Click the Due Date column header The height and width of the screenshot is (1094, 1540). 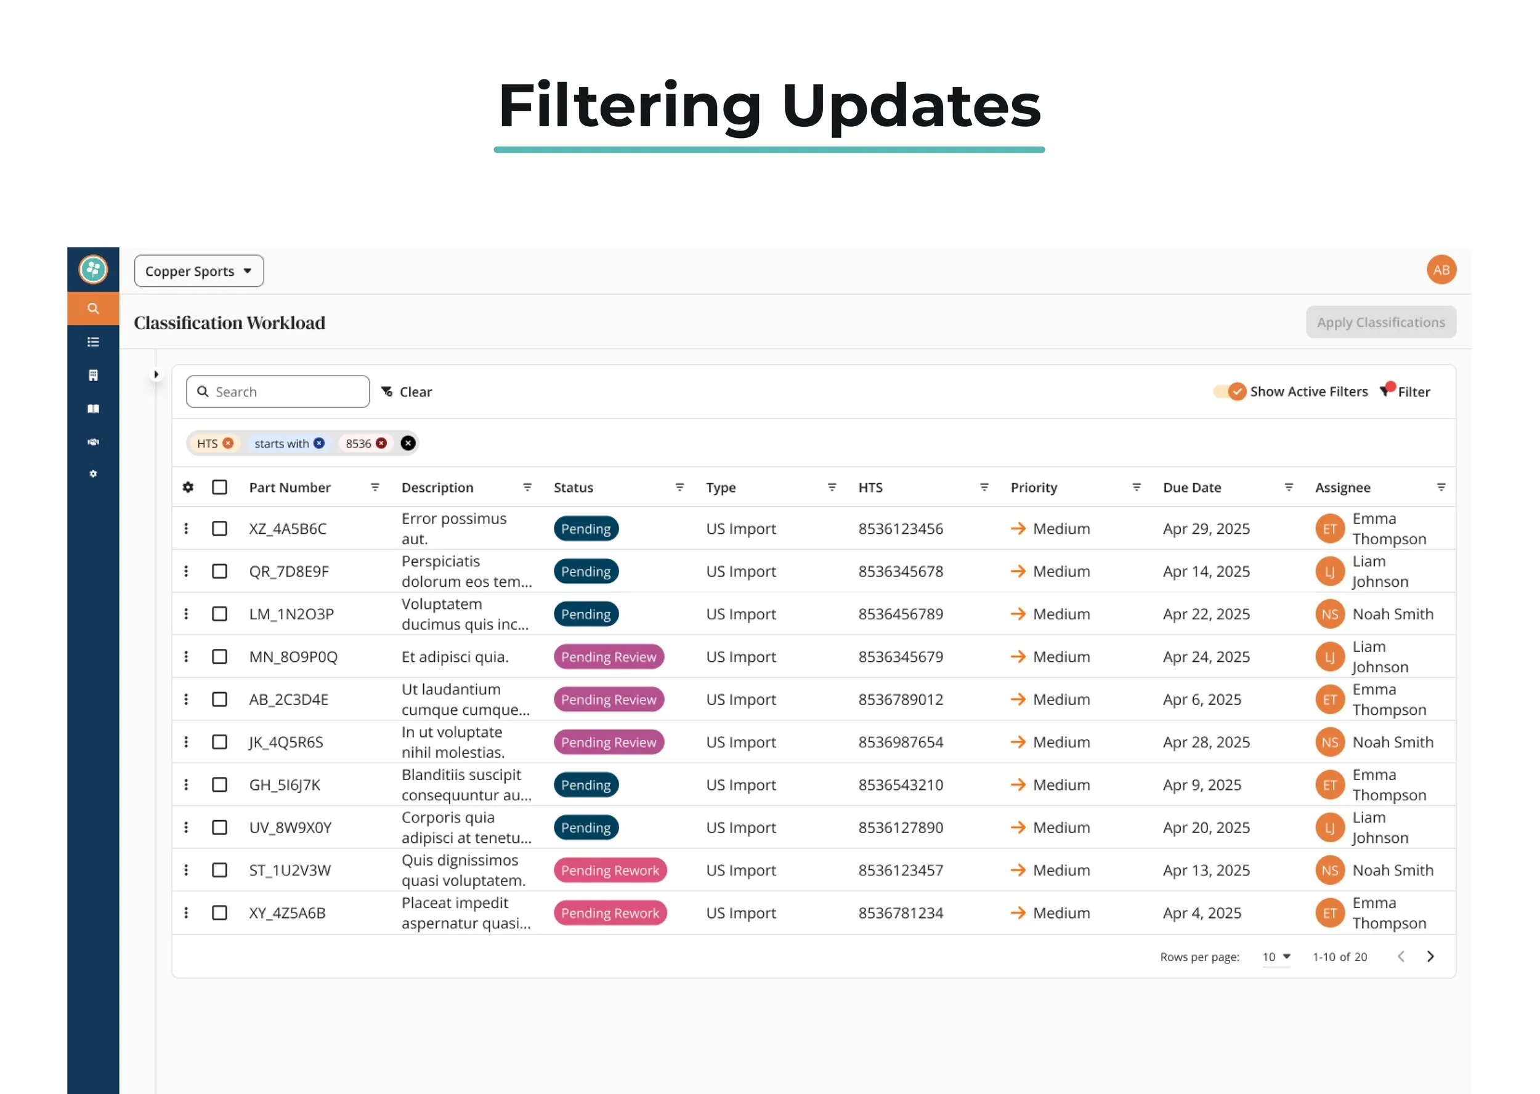1191,488
